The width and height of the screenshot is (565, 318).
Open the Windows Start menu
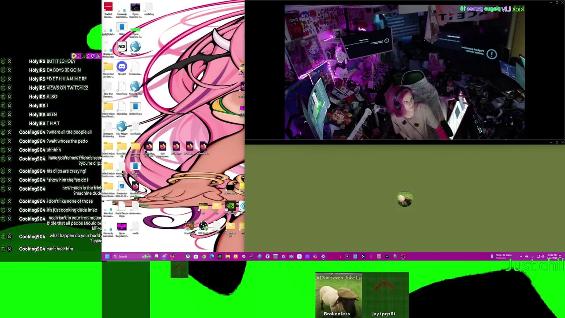107,256
